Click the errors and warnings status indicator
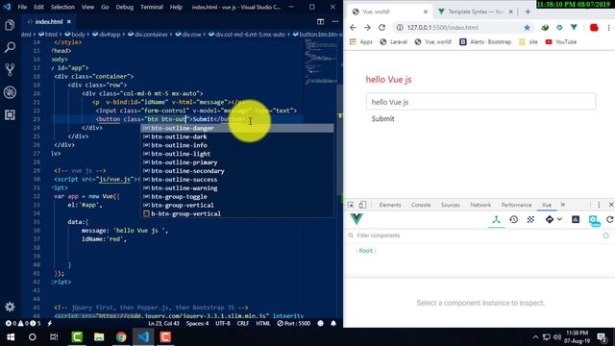 click(x=23, y=323)
